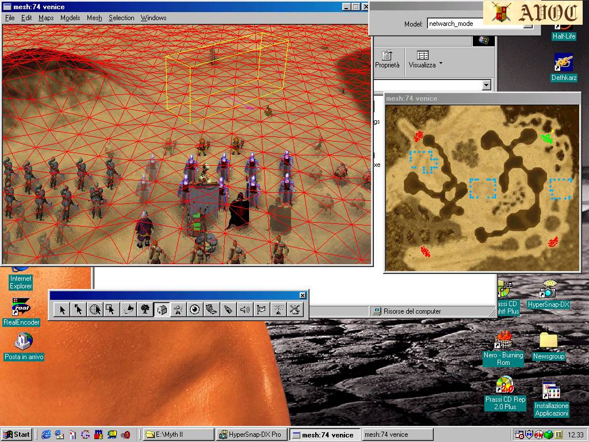Image resolution: width=589 pixels, height=442 pixels.
Task: Open the Newsgroup desktop folder
Action: point(548,346)
